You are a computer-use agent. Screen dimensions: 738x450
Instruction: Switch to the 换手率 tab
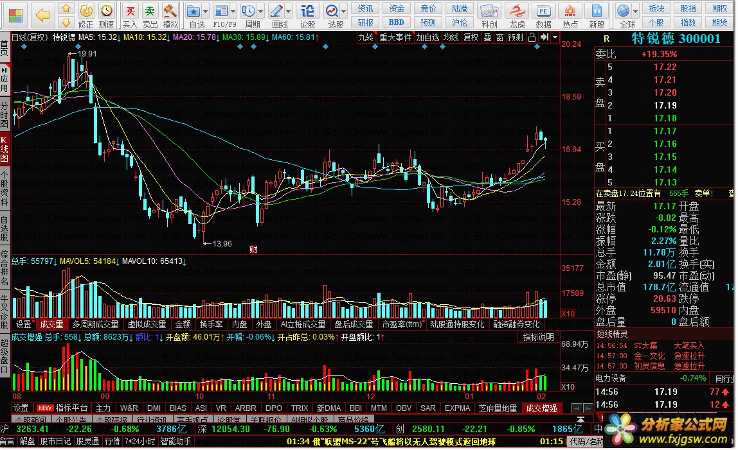click(211, 324)
